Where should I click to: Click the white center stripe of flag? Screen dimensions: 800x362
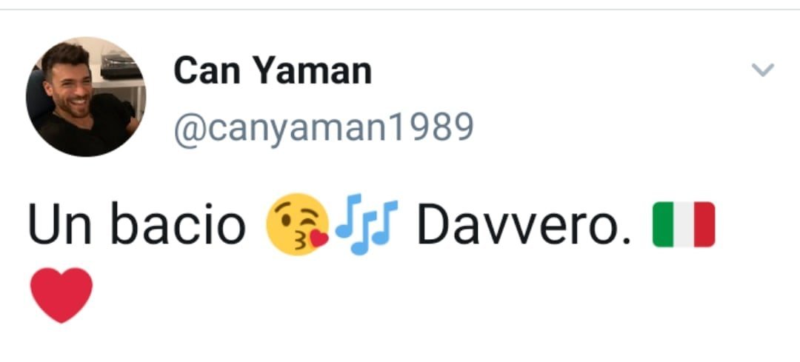point(684,224)
